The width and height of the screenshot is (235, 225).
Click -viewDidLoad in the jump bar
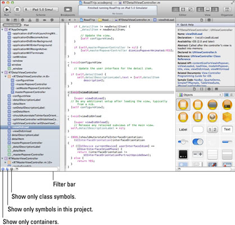coord(164,20)
